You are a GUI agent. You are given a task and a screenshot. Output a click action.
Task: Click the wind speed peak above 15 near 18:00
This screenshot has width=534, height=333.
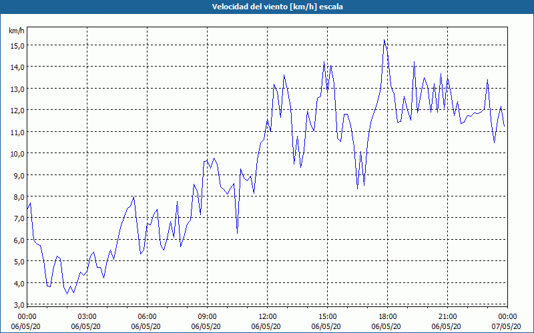pos(384,41)
